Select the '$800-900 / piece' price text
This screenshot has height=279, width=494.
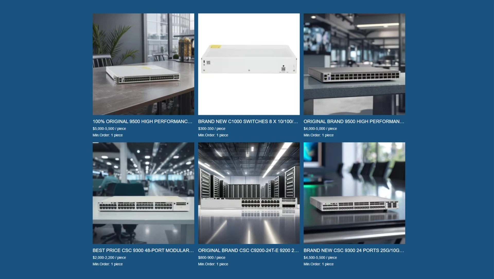[x=212, y=258]
